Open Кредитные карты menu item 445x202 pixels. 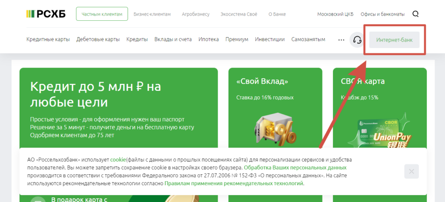coord(48,39)
